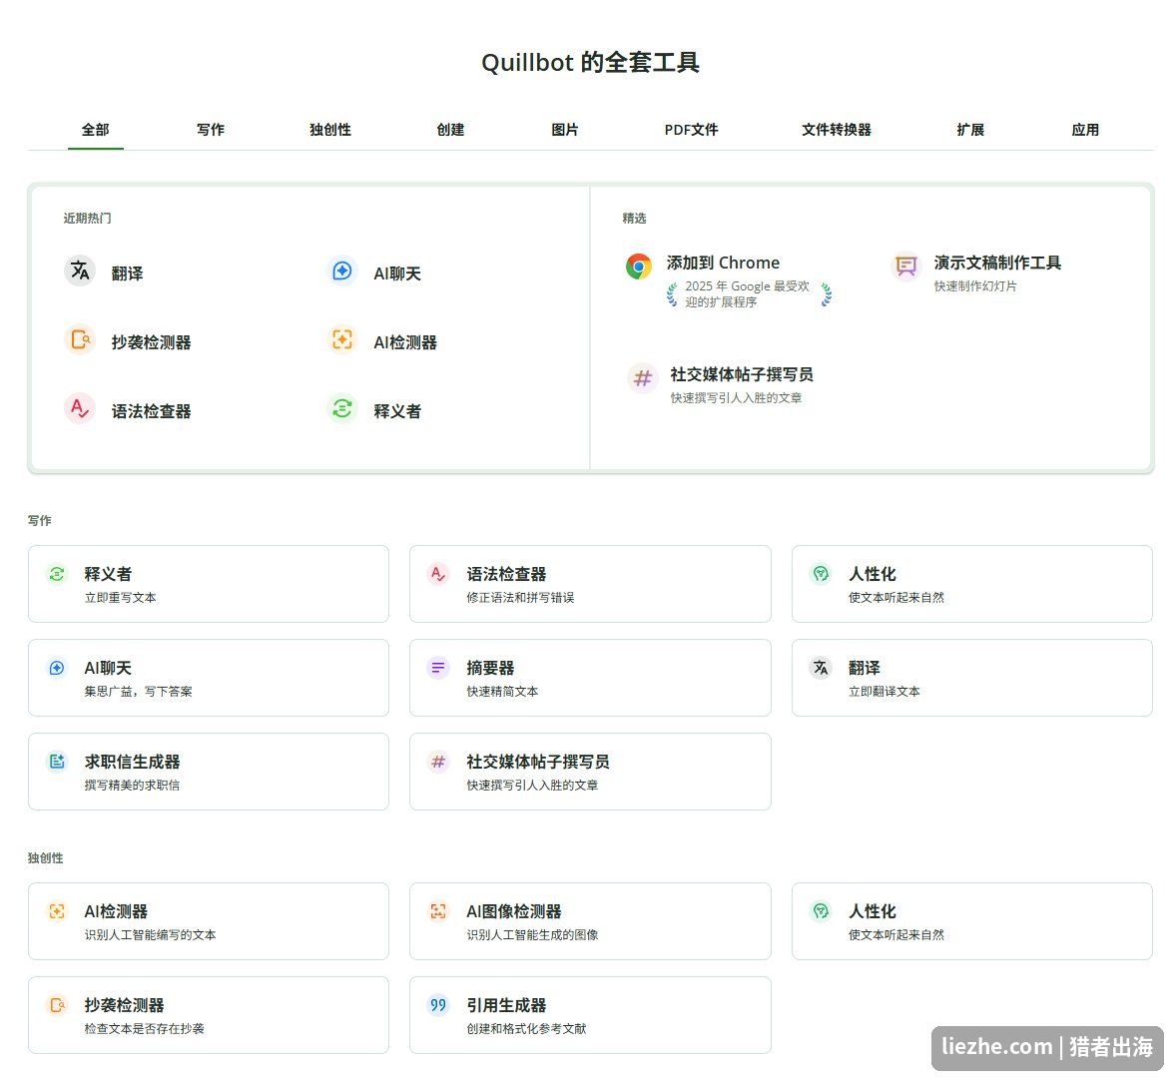Switch to the 扩展 tab
Screen dimensions: 1174x1080
[x=970, y=130]
